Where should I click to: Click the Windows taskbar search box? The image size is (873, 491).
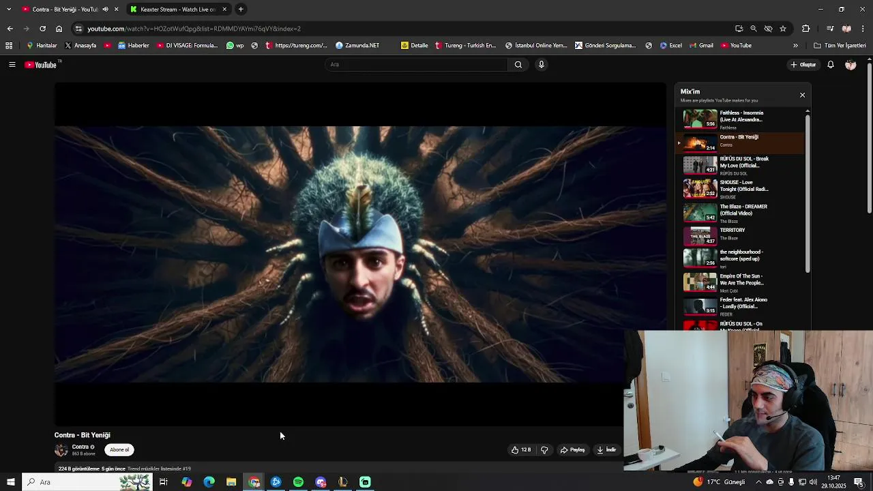click(89, 482)
